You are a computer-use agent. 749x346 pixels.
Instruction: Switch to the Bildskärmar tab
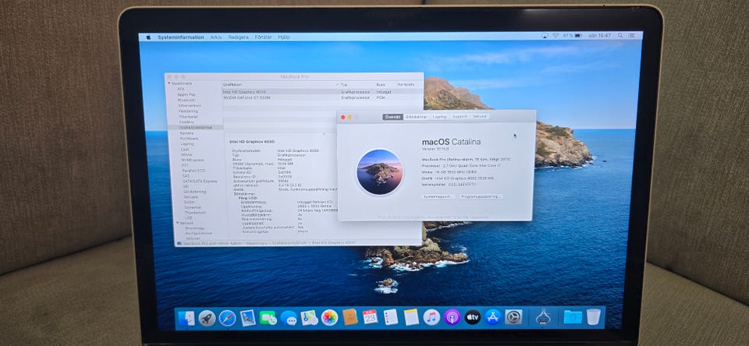[416, 117]
